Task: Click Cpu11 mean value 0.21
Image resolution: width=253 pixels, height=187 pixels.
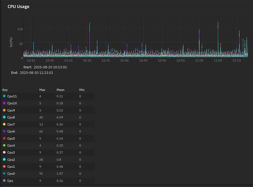Action: 60,96
